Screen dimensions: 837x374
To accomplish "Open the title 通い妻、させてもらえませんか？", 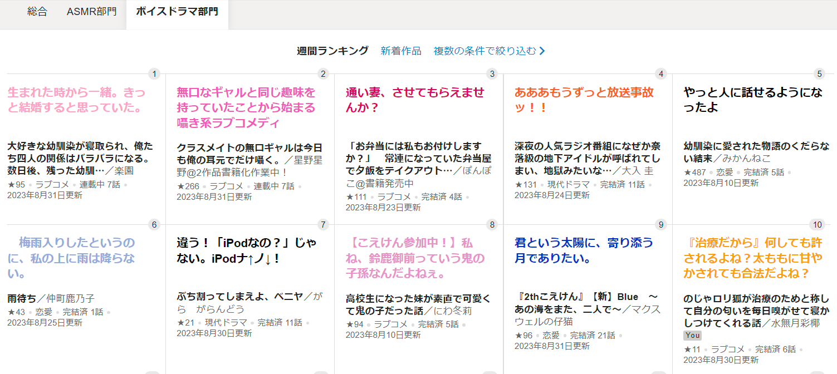I will coord(415,100).
